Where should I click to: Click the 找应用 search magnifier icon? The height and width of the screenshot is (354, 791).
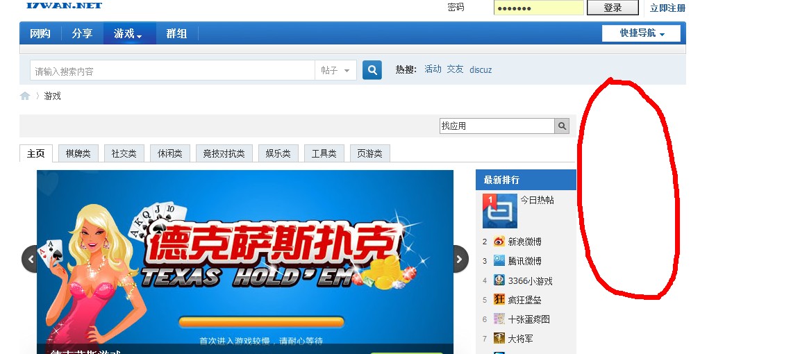point(562,126)
